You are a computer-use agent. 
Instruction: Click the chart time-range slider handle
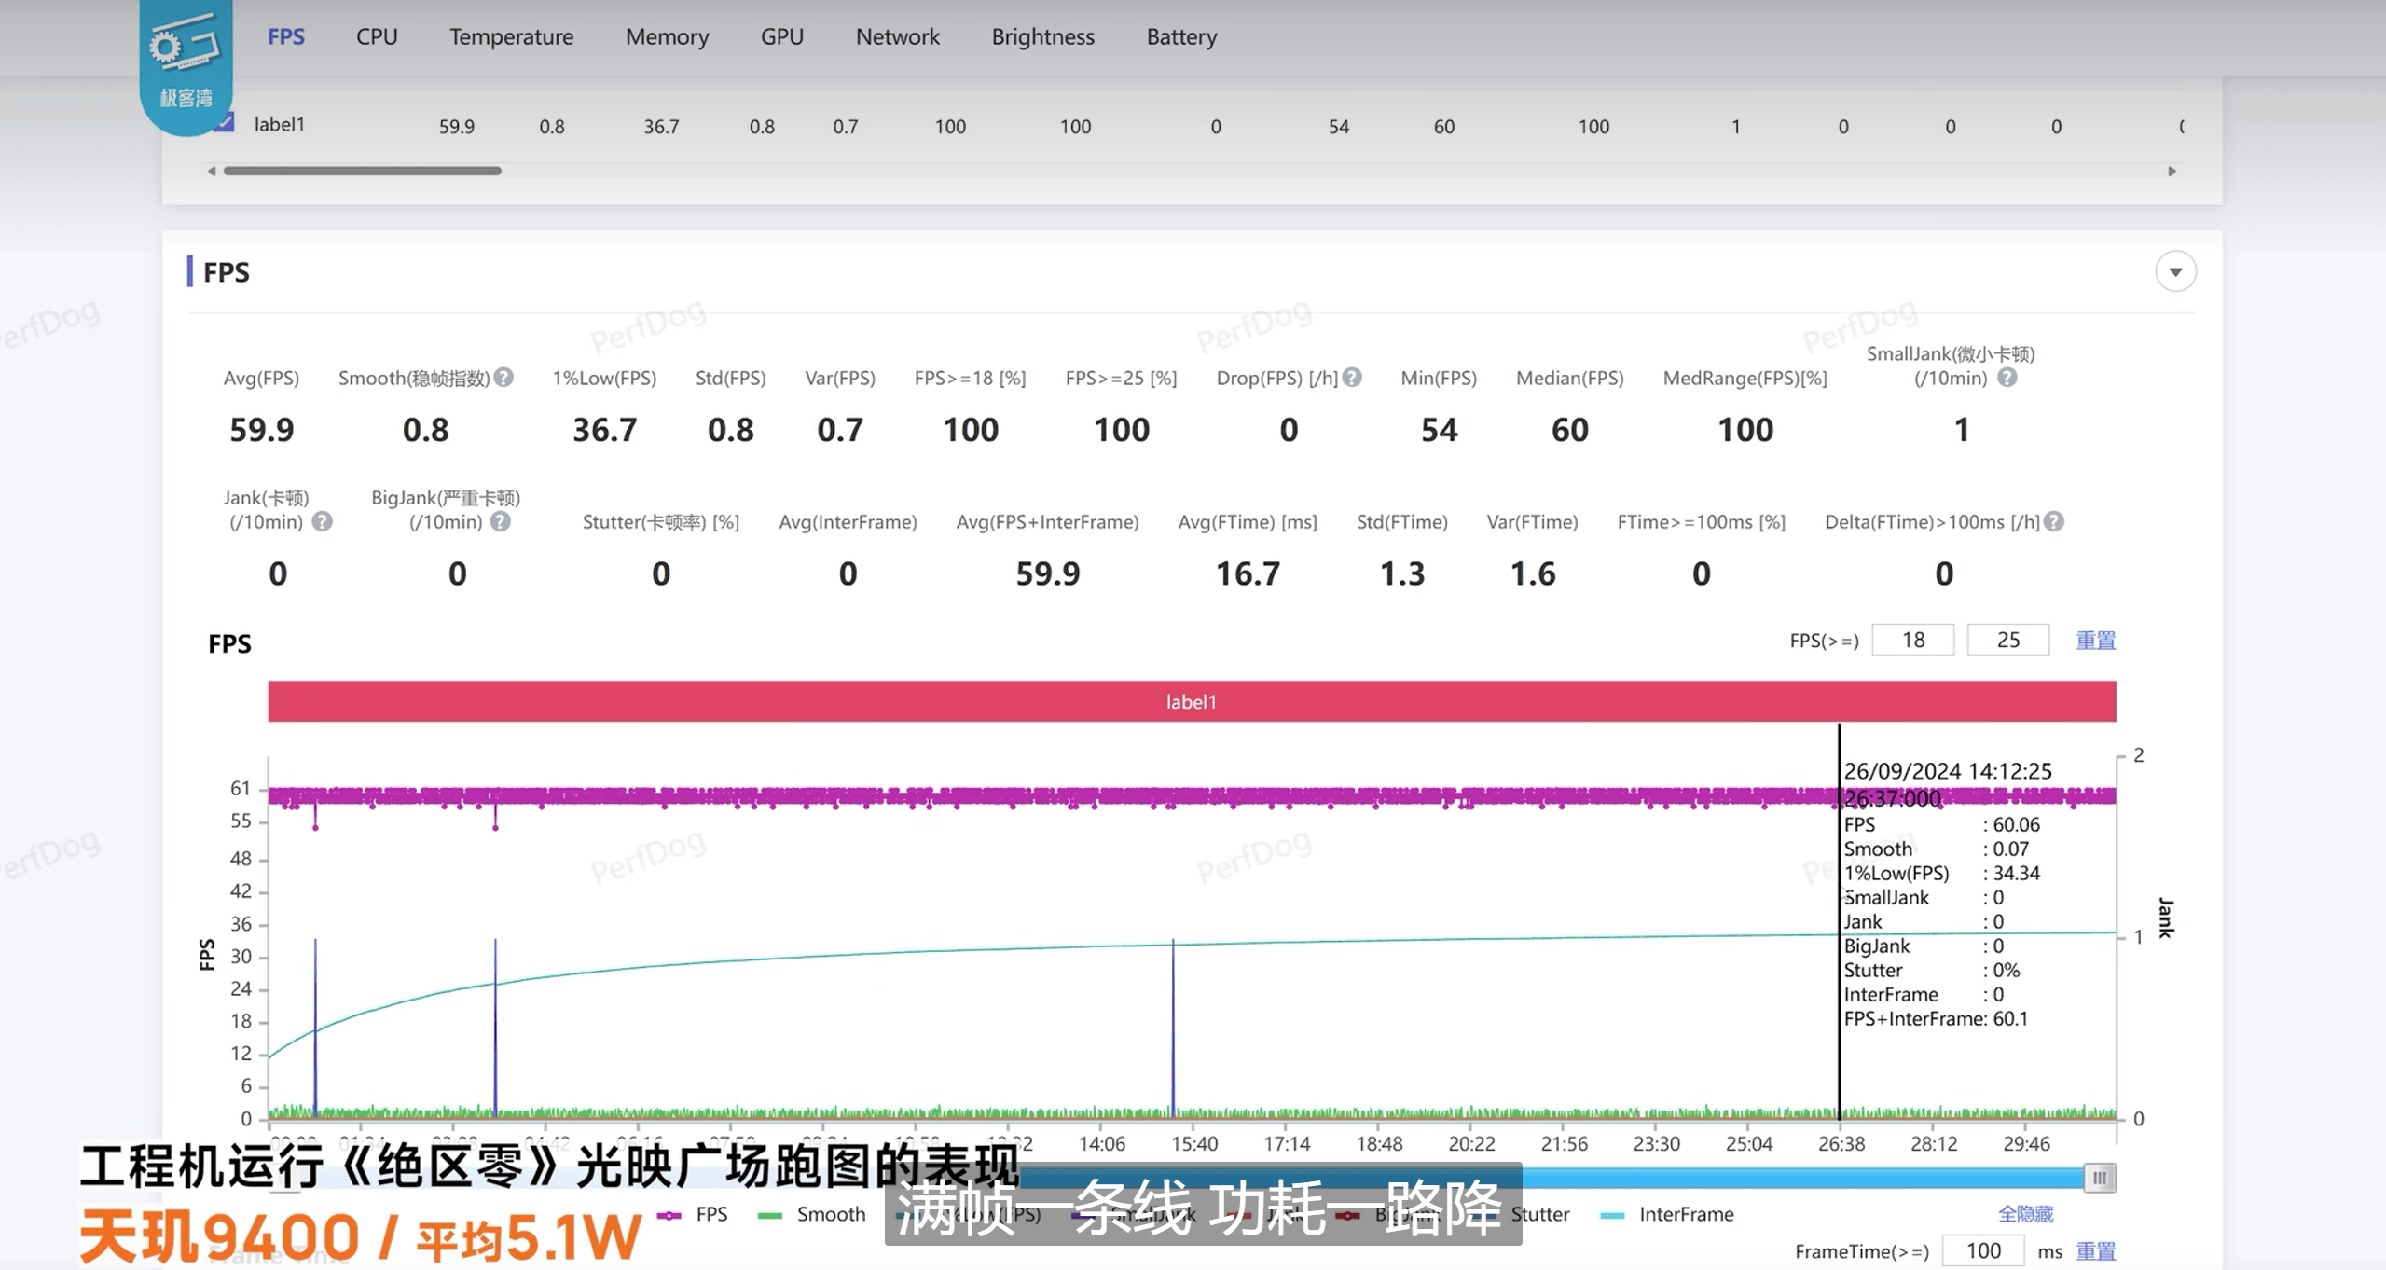tap(2099, 1178)
